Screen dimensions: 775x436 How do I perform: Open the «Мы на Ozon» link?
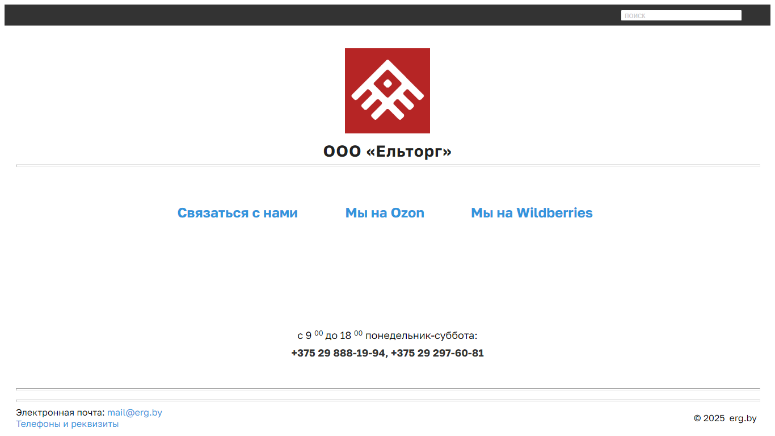pos(385,213)
